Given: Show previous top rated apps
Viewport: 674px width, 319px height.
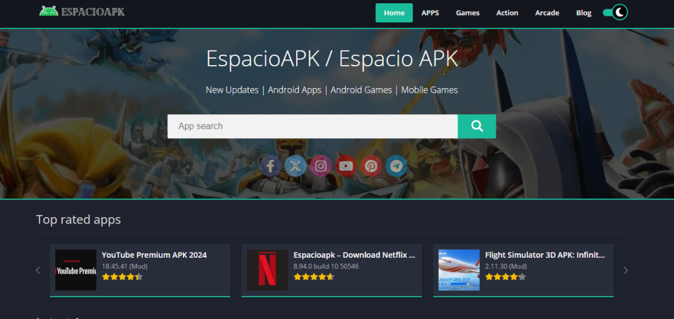Looking at the screenshot, I should 38,270.
